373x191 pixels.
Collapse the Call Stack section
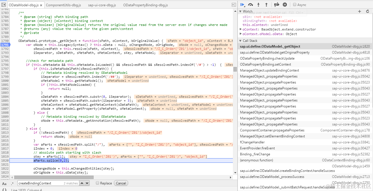click(x=240, y=41)
